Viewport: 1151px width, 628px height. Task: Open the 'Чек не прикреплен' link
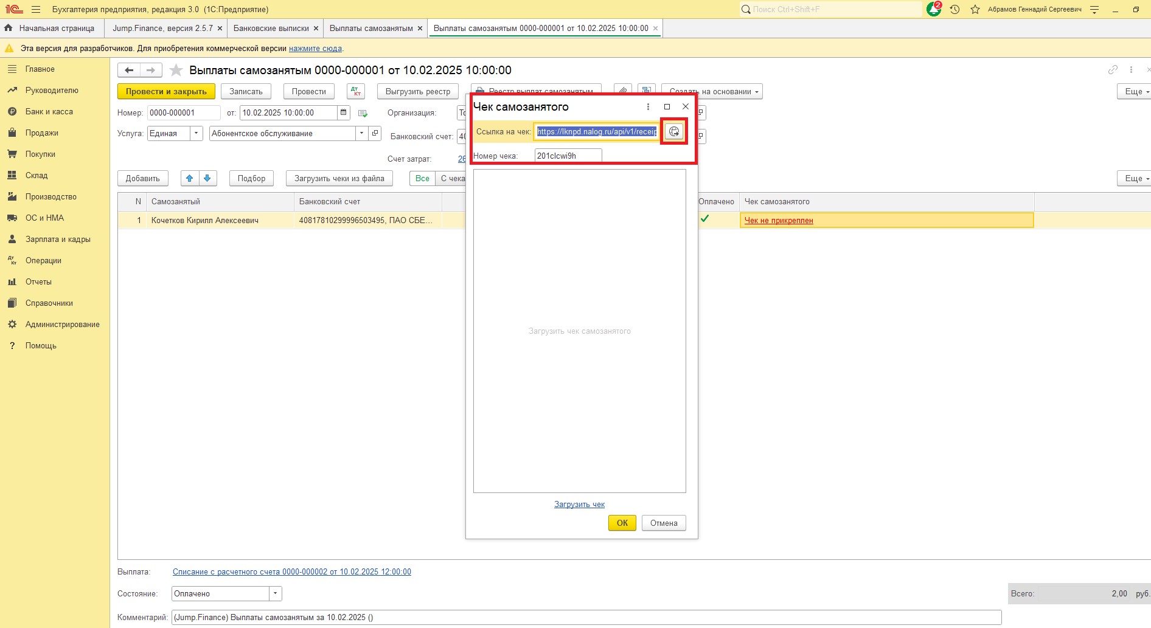[x=779, y=220]
